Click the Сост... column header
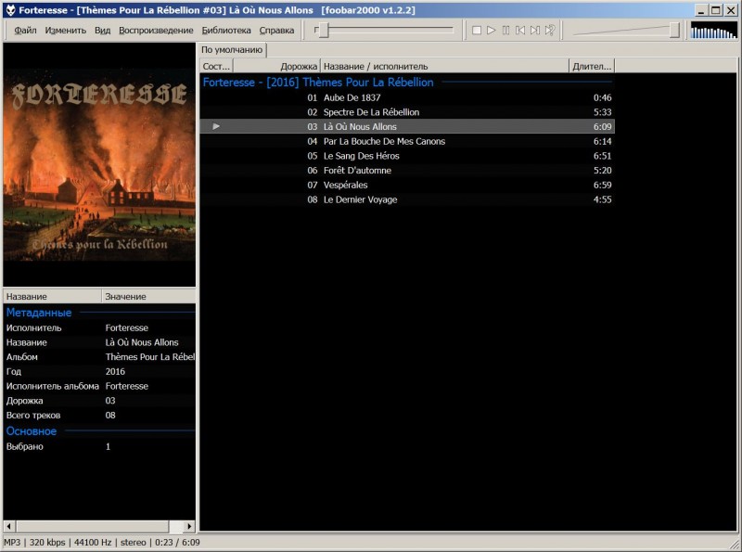 (x=216, y=66)
